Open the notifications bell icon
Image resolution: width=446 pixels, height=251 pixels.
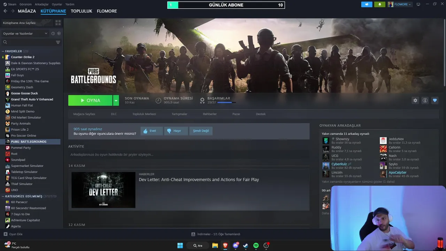(x=379, y=4)
